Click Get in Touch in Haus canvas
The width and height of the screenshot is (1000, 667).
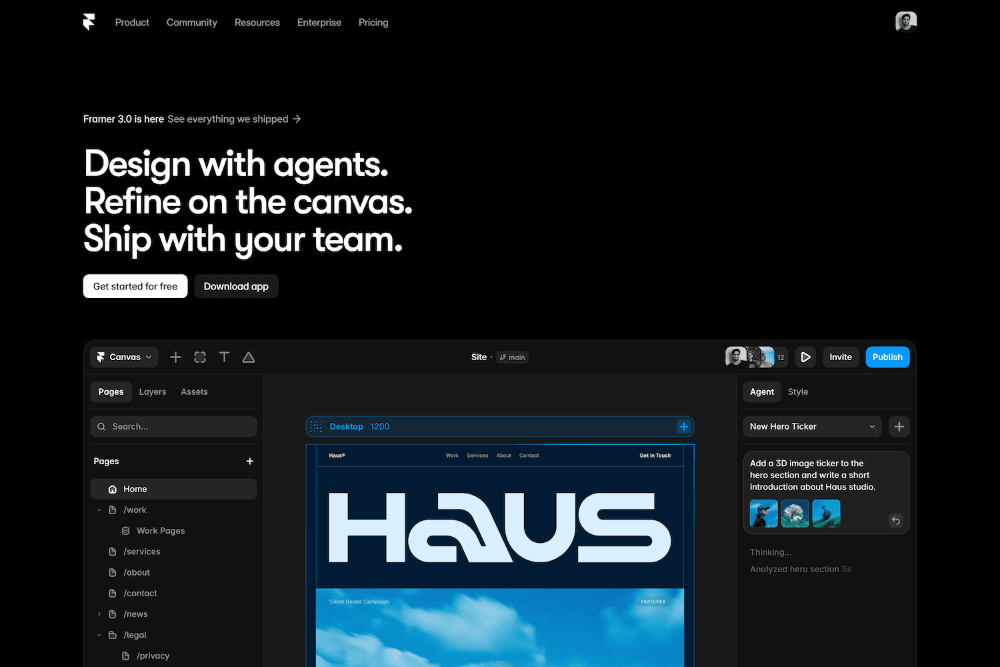point(655,456)
